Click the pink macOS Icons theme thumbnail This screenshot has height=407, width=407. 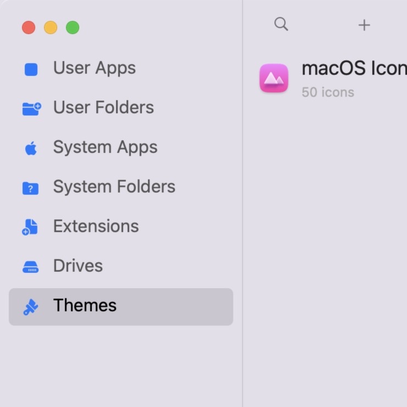coord(274,78)
